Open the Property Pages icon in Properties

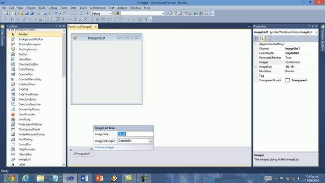[269, 39]
